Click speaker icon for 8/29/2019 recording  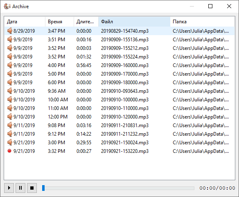(x=9, y=31)
